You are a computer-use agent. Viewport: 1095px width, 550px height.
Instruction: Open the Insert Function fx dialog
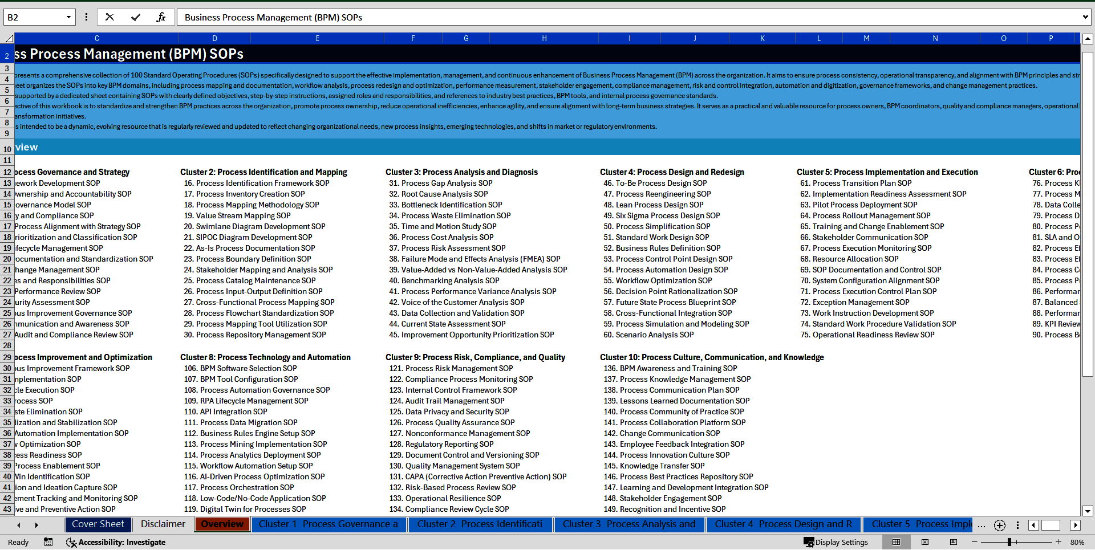(161, 17)
